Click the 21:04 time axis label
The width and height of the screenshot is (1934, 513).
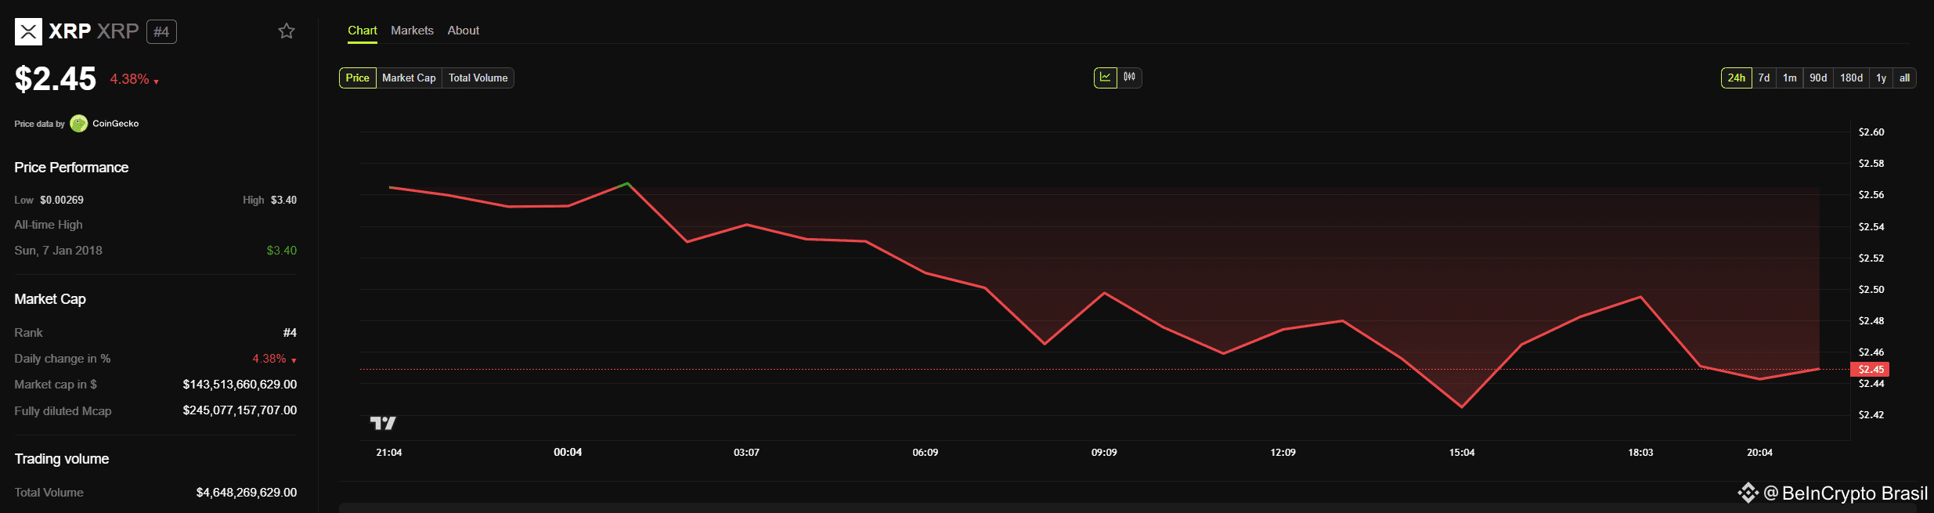point(389,453)
